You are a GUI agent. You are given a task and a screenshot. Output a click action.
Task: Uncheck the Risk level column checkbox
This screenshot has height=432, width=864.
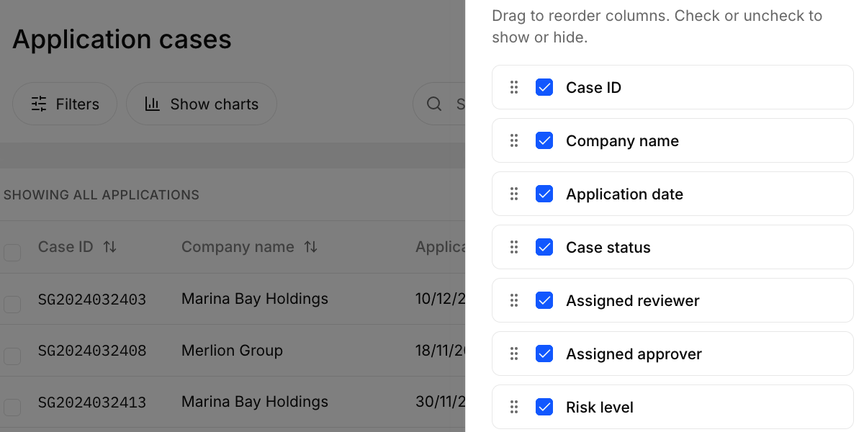(x=544, y=407)
